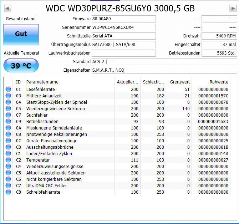Click Grenzwert 140 in Wiederzugewiesene Sektoren row
The width and height of the screenshot is (239, 224).
click(186, 108)
